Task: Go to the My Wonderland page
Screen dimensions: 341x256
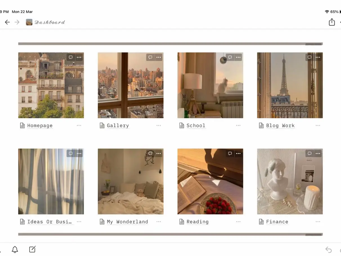Action: pos(127,222)
